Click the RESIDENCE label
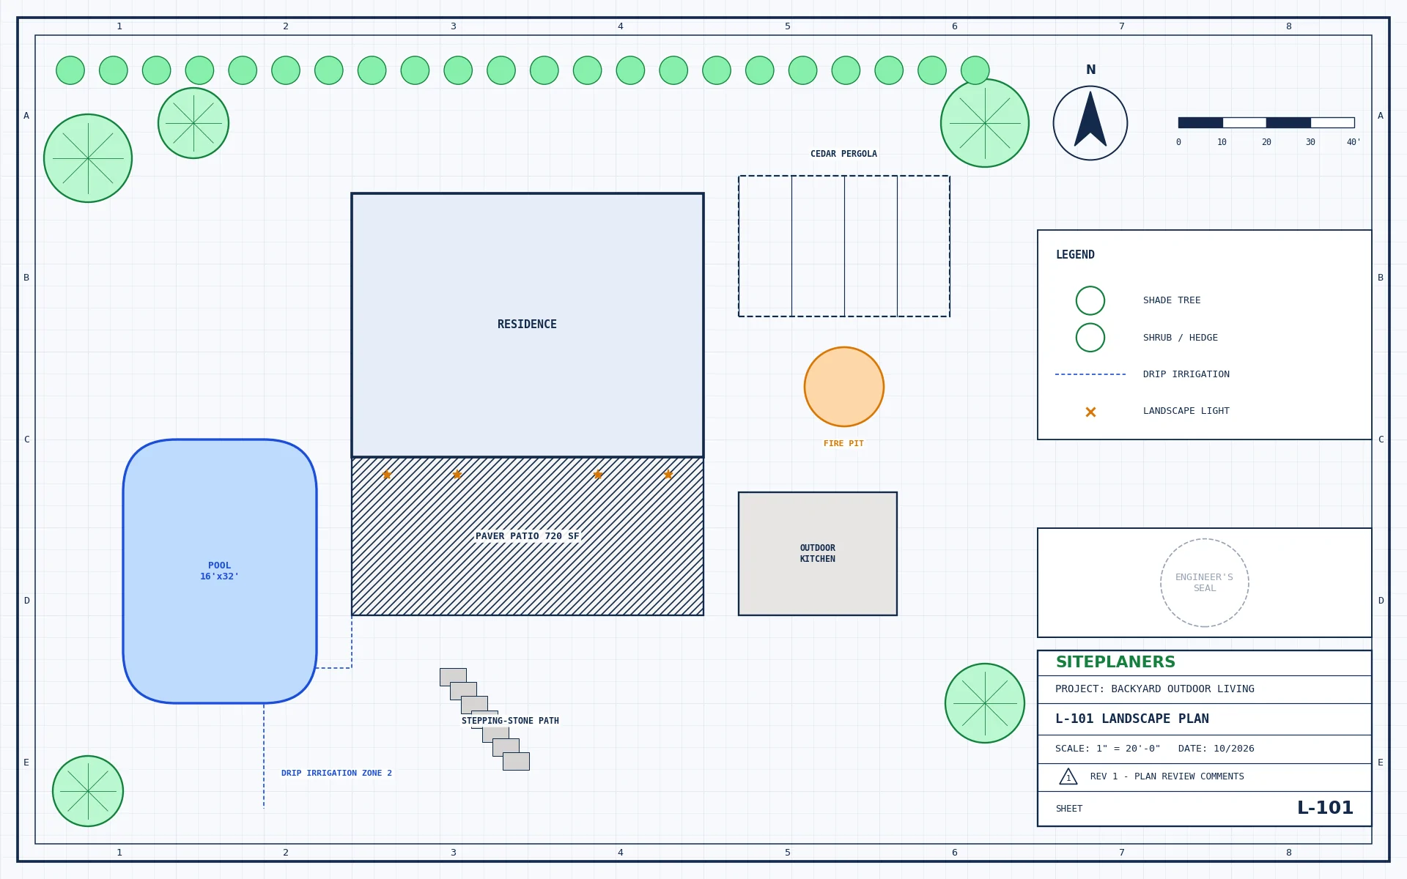Viewport: 1407px width, 879px height. pyautogui.click(x=527, y=324)
